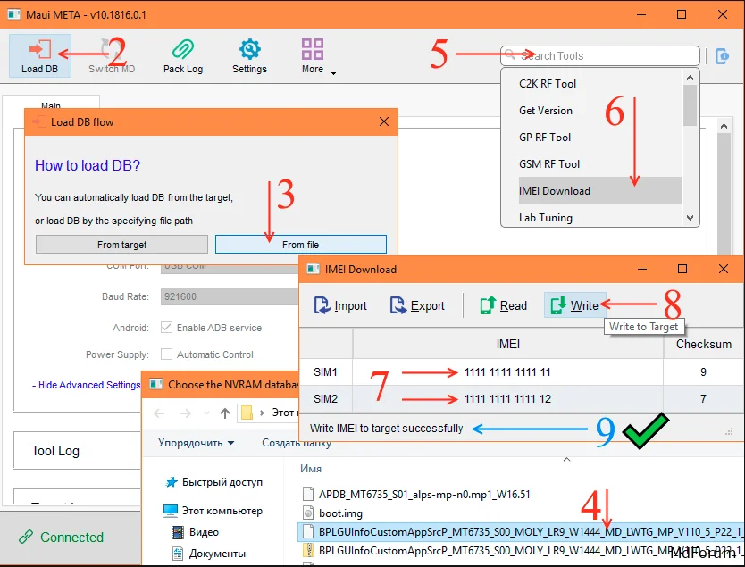
Task: Toggle Automatic Control power supply checkbox
Action: (x=166, y=354)
